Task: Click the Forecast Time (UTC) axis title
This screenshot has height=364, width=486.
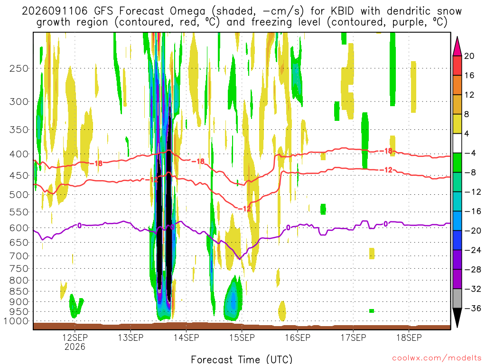Action: (242, 359)
